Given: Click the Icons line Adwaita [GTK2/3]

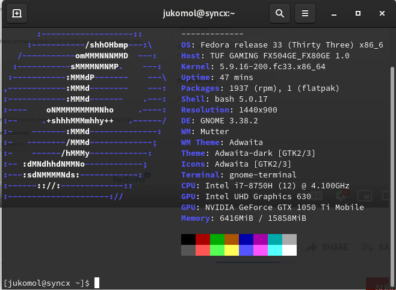Looking at the screenshot, I should click(x=236, y=164).
